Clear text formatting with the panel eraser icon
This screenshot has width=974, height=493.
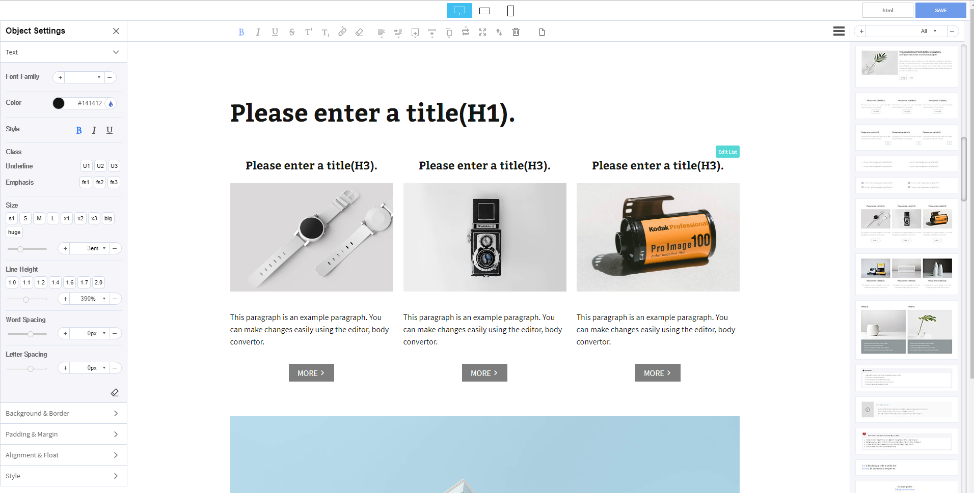[115, 392]
